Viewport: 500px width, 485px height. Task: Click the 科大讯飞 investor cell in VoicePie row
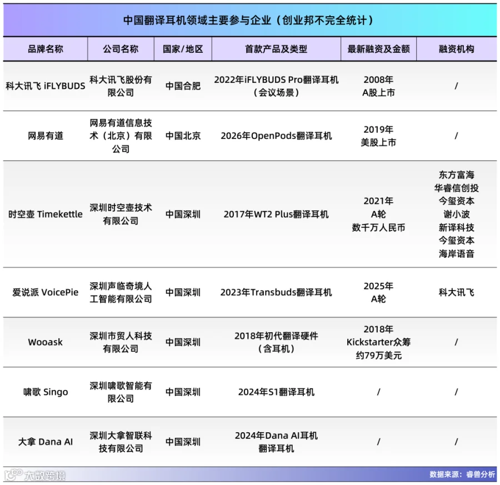click(x=456, y=292)
